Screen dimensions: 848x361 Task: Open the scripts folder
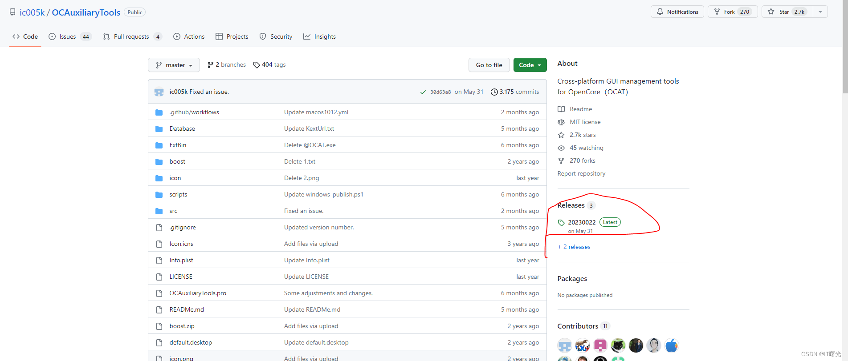coord(178,194)
